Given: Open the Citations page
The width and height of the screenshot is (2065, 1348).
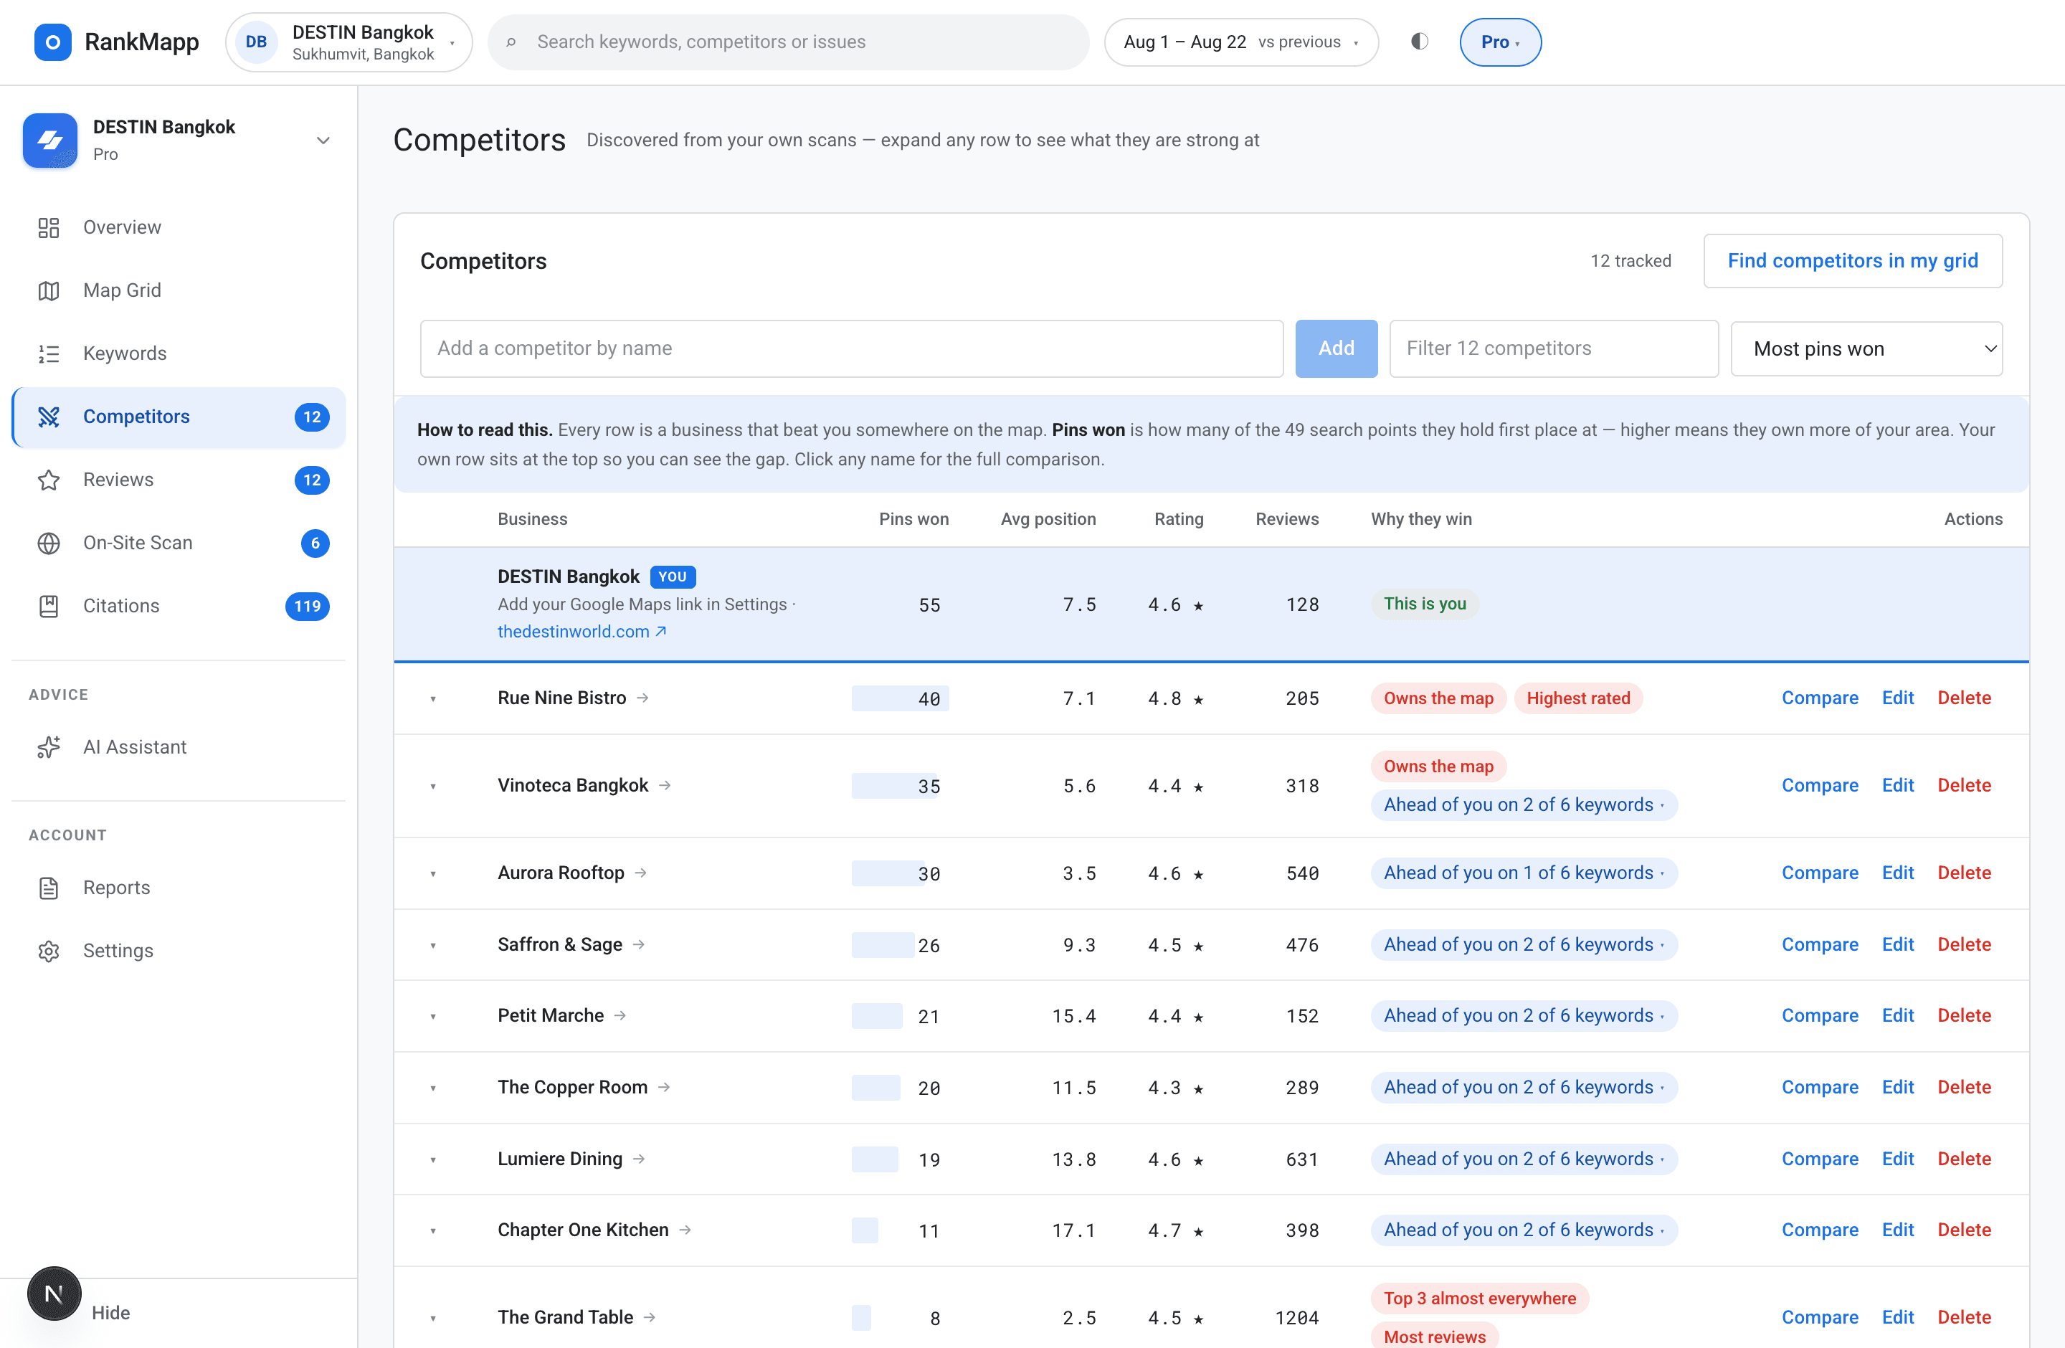Looking at the screenshot, I should (x=179, y=607).
